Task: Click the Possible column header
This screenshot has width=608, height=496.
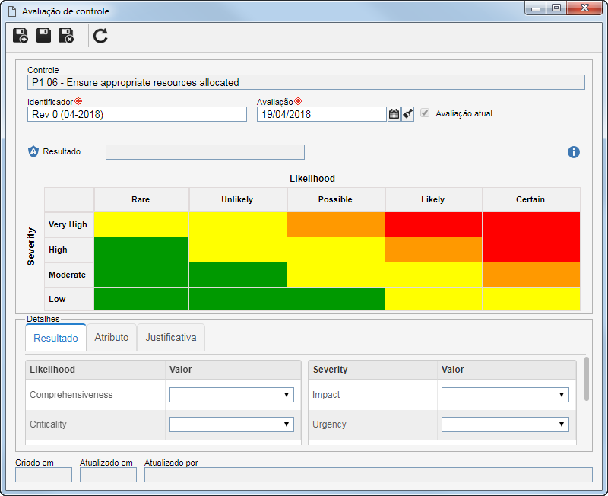Action: pos(336,199)
